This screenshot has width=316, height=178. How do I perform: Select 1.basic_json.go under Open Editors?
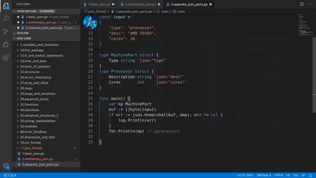(46, 17)
